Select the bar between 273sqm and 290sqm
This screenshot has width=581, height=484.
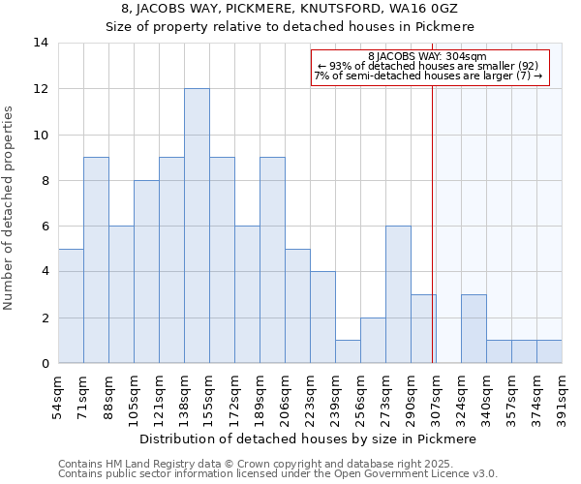(x=398, y=294)
